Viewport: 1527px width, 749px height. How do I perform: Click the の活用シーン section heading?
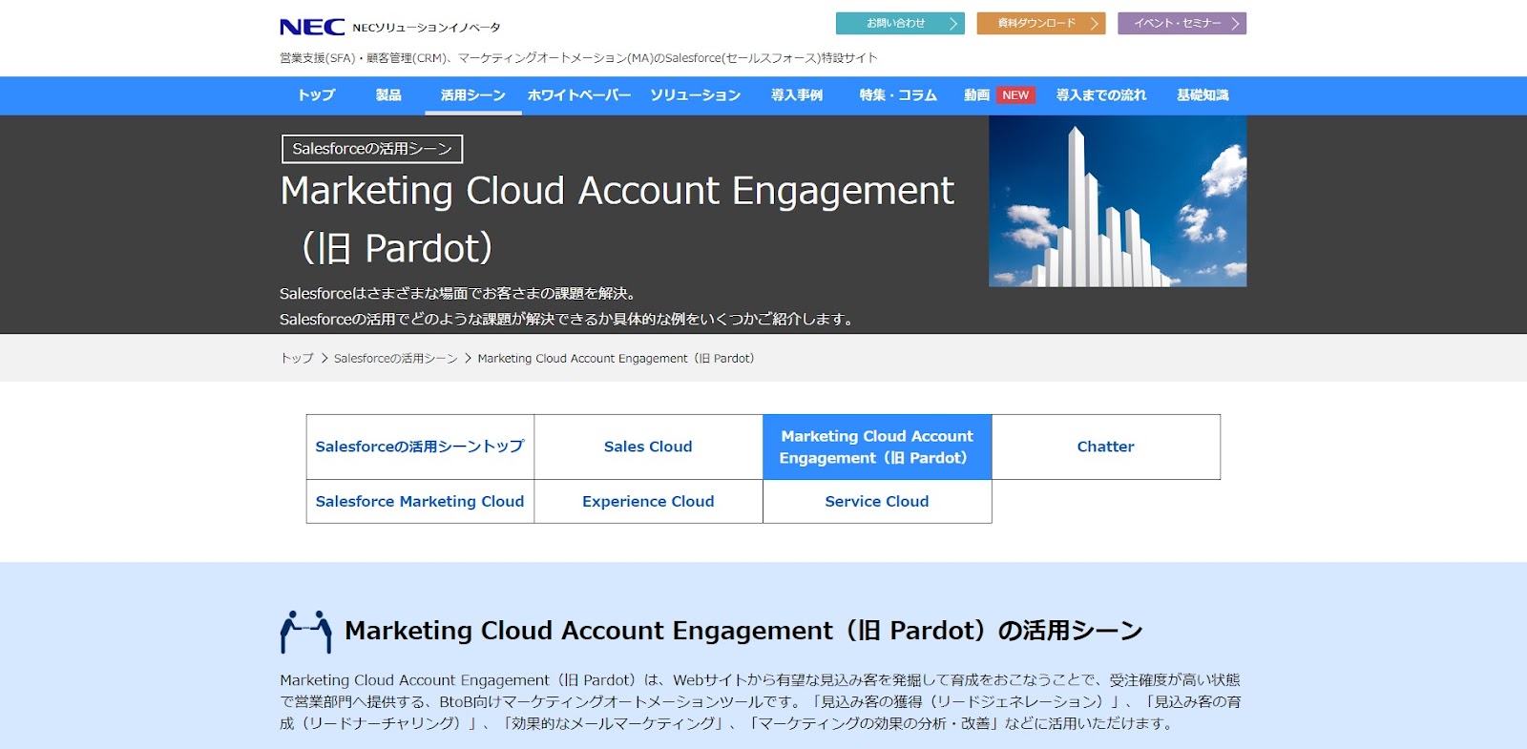[743, 632]
